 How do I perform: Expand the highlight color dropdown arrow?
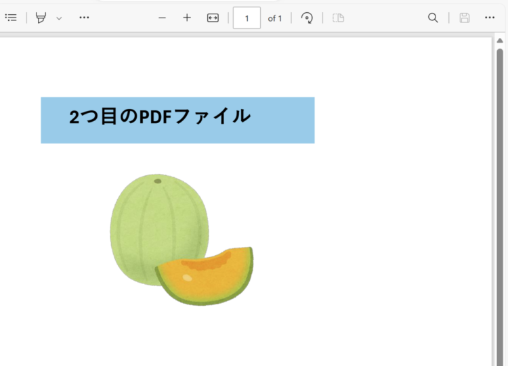tap(59, 18)
